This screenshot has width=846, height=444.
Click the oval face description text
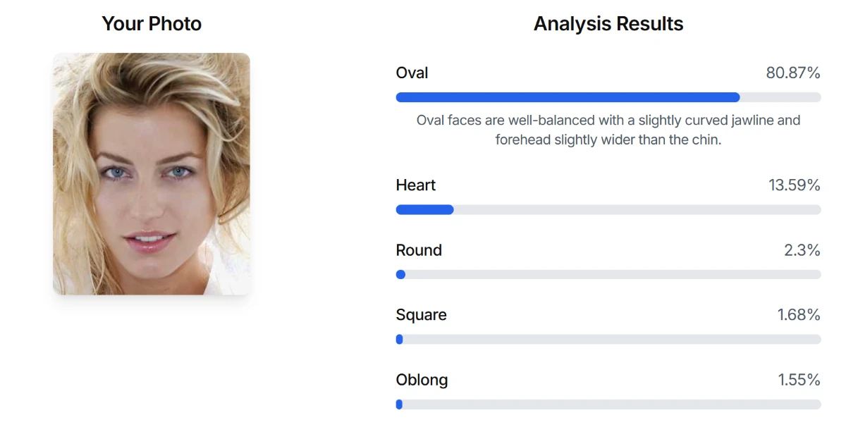[608, 130]
